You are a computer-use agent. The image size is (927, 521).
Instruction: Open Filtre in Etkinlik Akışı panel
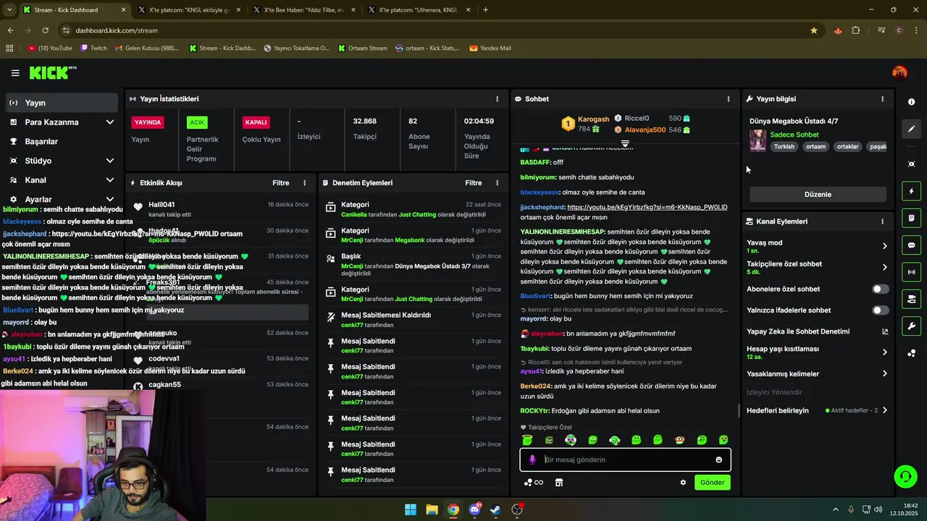[280, 183]
